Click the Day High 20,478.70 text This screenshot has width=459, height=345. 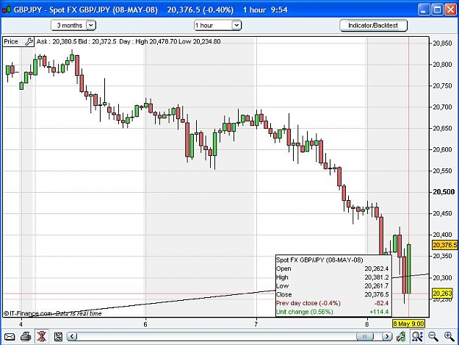(148, 42)
